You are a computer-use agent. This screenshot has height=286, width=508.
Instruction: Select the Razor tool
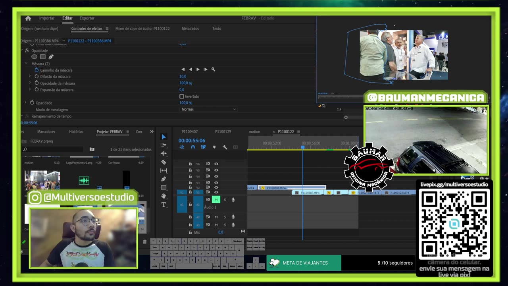pos(164,162)
